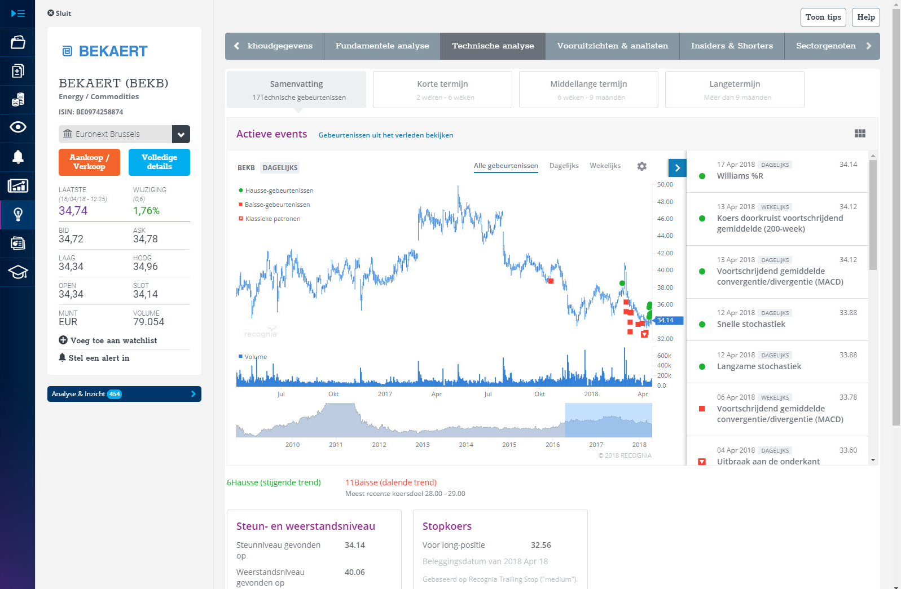This screenshot has height=589, width=901.
Task: Switch to Fundamentele analyse tab
Action: pyautogui.click(x=382, y=46)
